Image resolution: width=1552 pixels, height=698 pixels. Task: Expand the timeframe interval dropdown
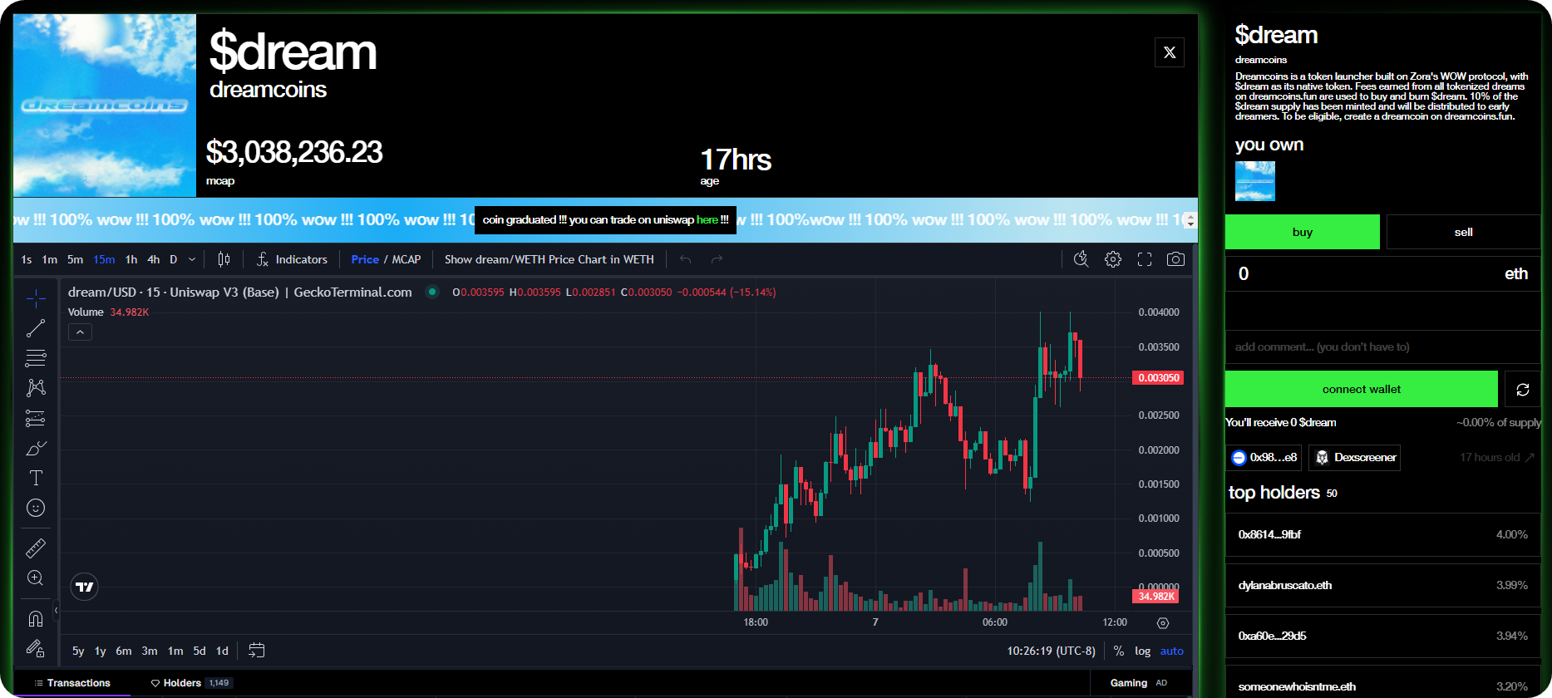192,259
